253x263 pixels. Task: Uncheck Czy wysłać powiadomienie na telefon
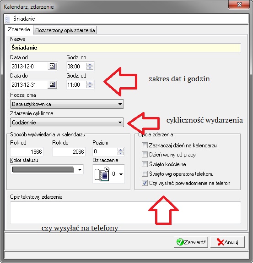[x=145, y=183]
